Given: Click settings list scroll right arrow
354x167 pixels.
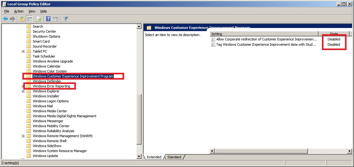Looking at the screenshot, I should pyautogui.click(x=350, y=151).
